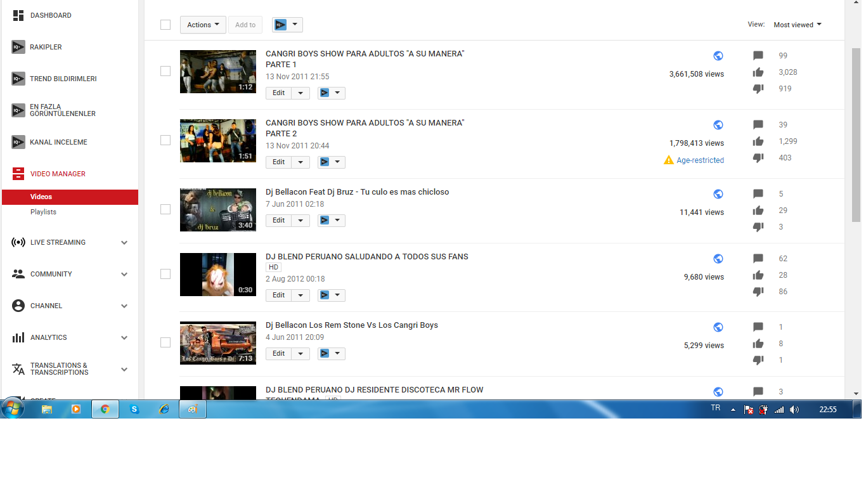This screenshot has width=866, height=487.
Task: Click thumbs-down icon for Los Rem Stone video
Action: click(x=758, y=360)
